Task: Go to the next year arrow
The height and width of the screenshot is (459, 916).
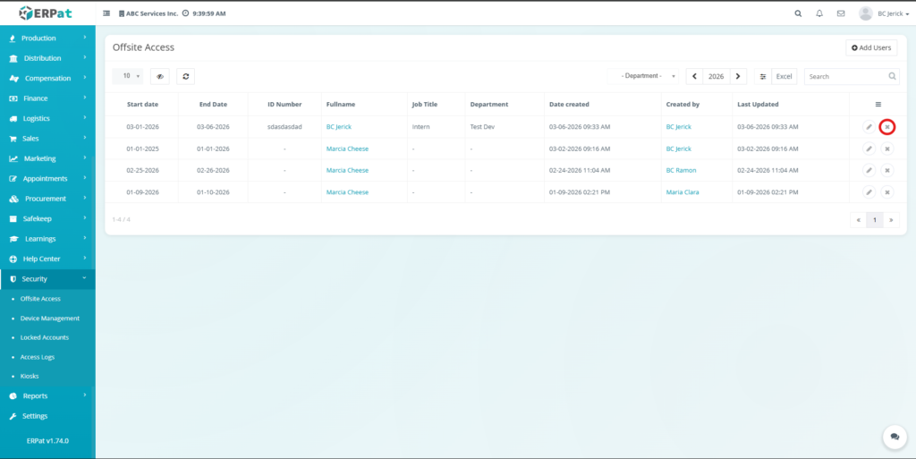Action: [738, 77]
